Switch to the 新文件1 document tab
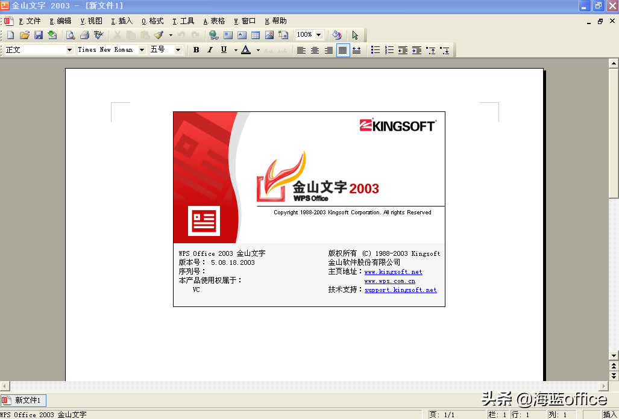The image size is (619, 419). 24,400
